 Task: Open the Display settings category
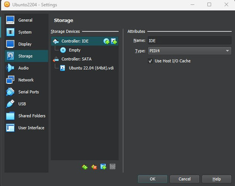pyautogui.click(x=26, y=44)
